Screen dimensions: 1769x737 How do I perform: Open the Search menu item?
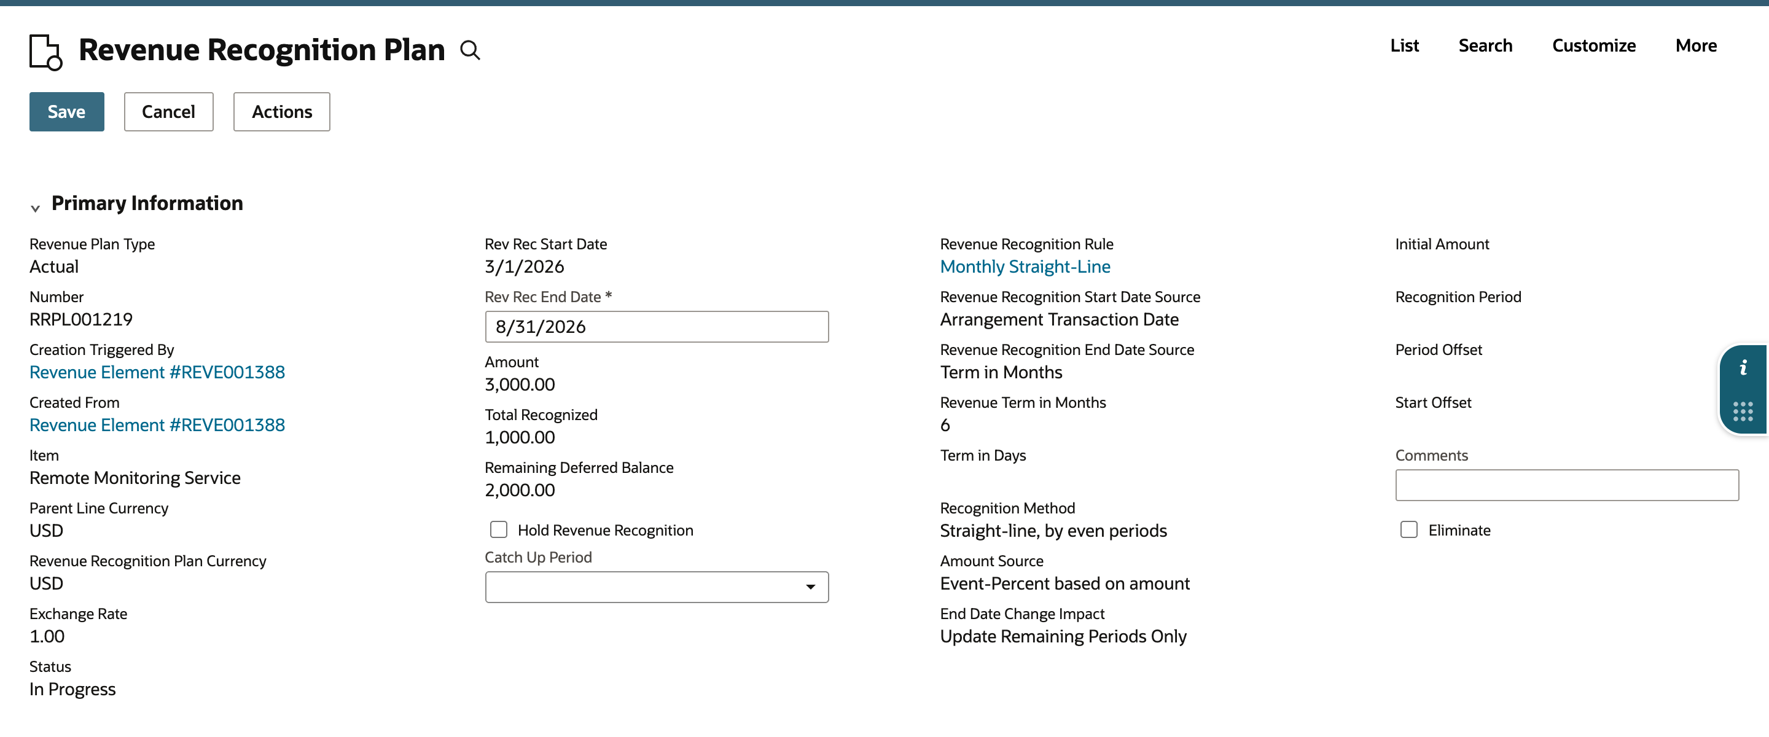click(1485, 45)
